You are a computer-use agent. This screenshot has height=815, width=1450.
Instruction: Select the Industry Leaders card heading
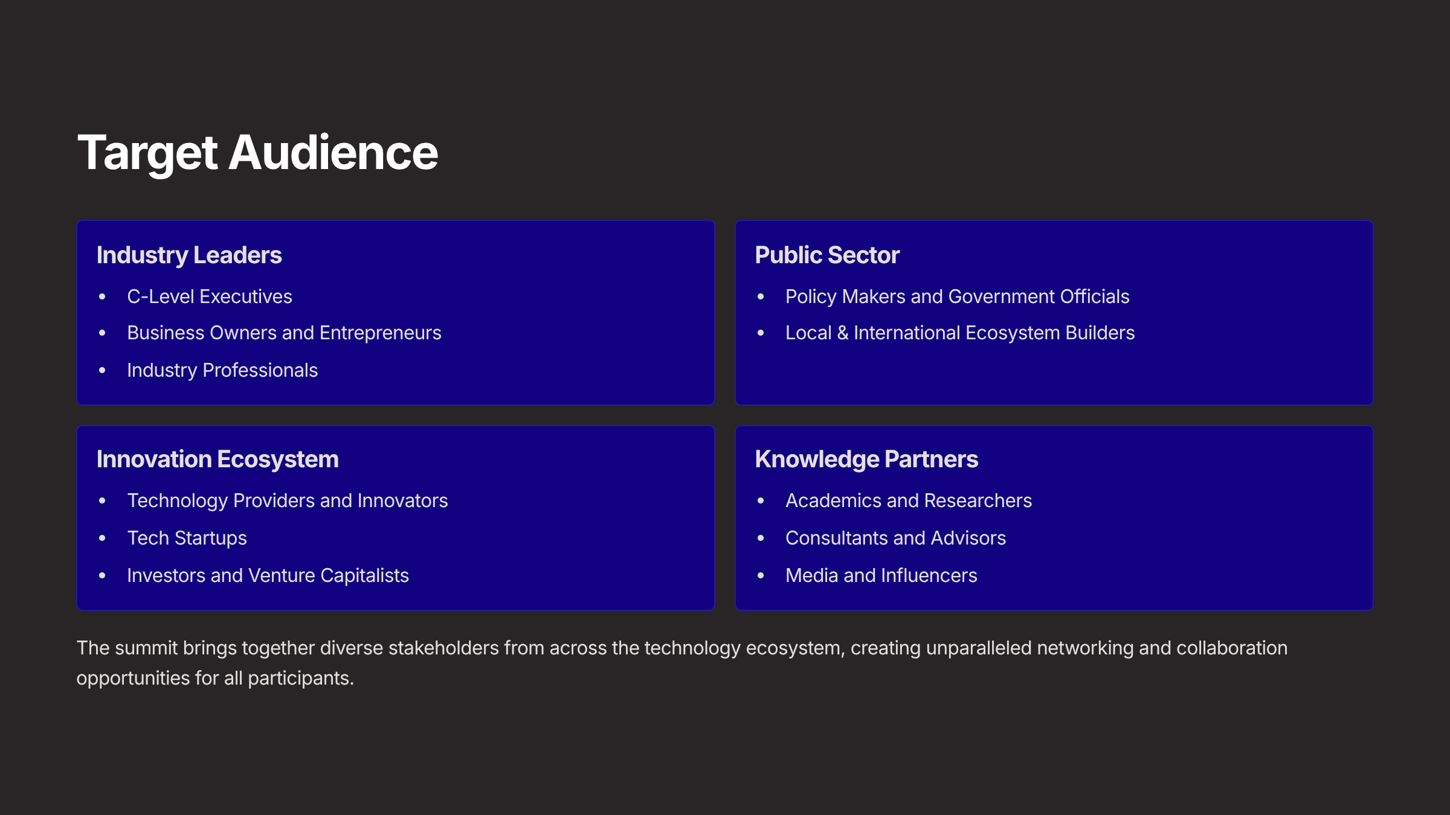[189, 255]
